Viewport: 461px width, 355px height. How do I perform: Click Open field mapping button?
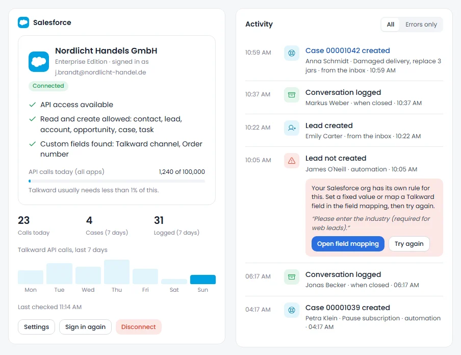coord(348,244)
